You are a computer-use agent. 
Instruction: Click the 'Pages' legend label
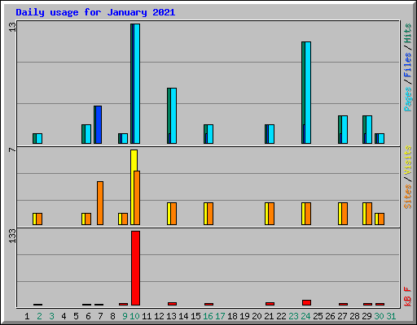[x=408, y=99]
